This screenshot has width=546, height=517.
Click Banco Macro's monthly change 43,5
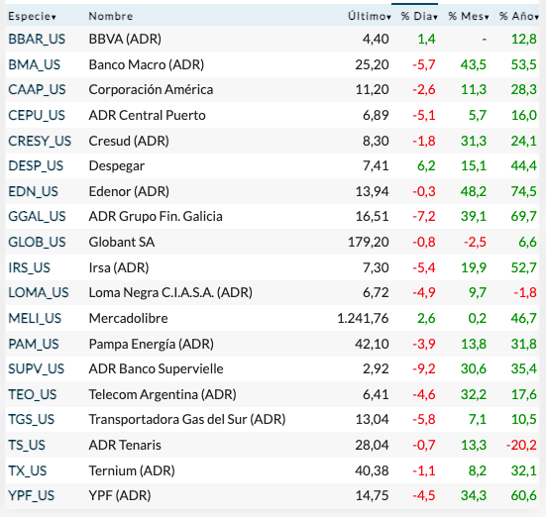click(x=474, y=64)
